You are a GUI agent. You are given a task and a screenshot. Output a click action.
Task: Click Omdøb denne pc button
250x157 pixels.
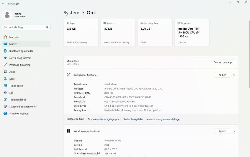tap(223, 62)
